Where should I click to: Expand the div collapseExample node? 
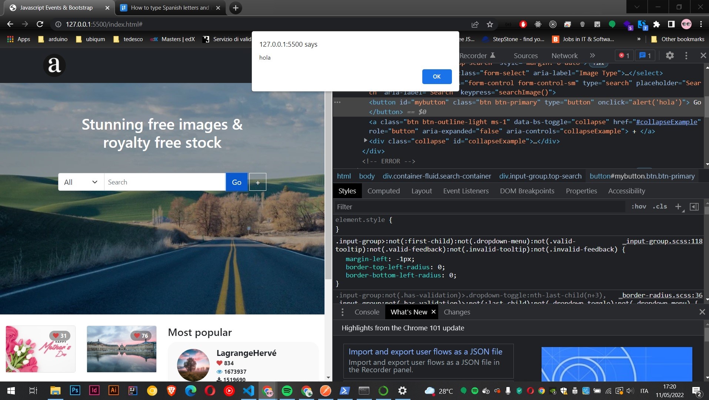point(365,141)
